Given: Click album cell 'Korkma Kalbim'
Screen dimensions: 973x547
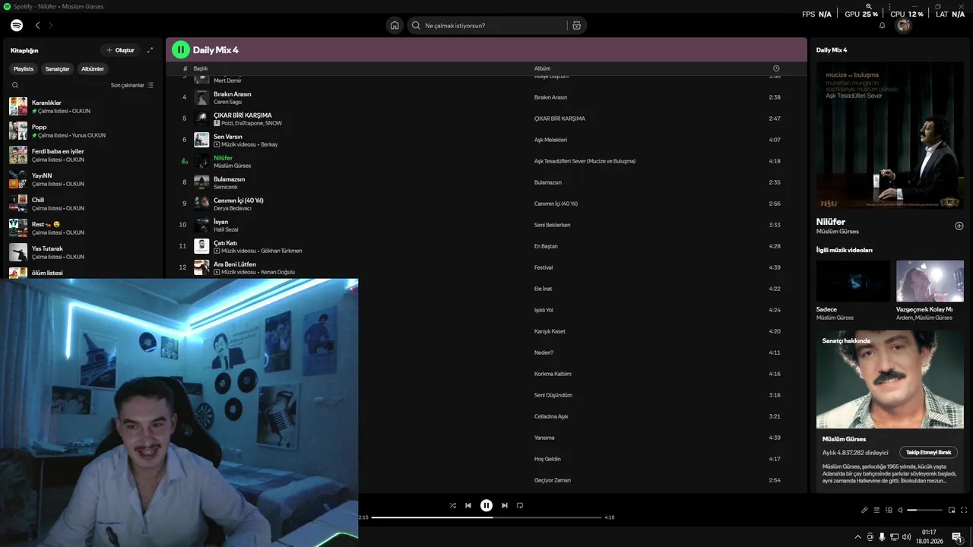Looking at the screenshot, I should [x=553, y=374].
